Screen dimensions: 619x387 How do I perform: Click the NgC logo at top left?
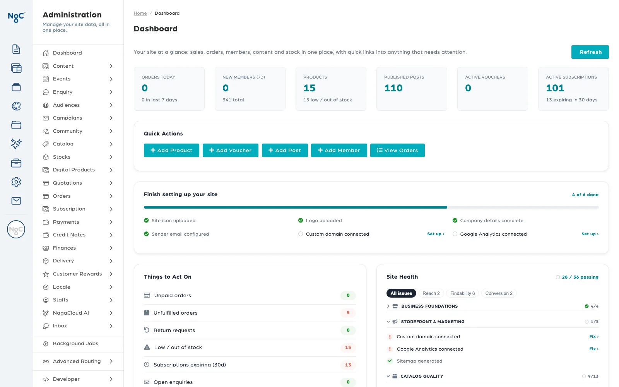click(x=16, y=17)
